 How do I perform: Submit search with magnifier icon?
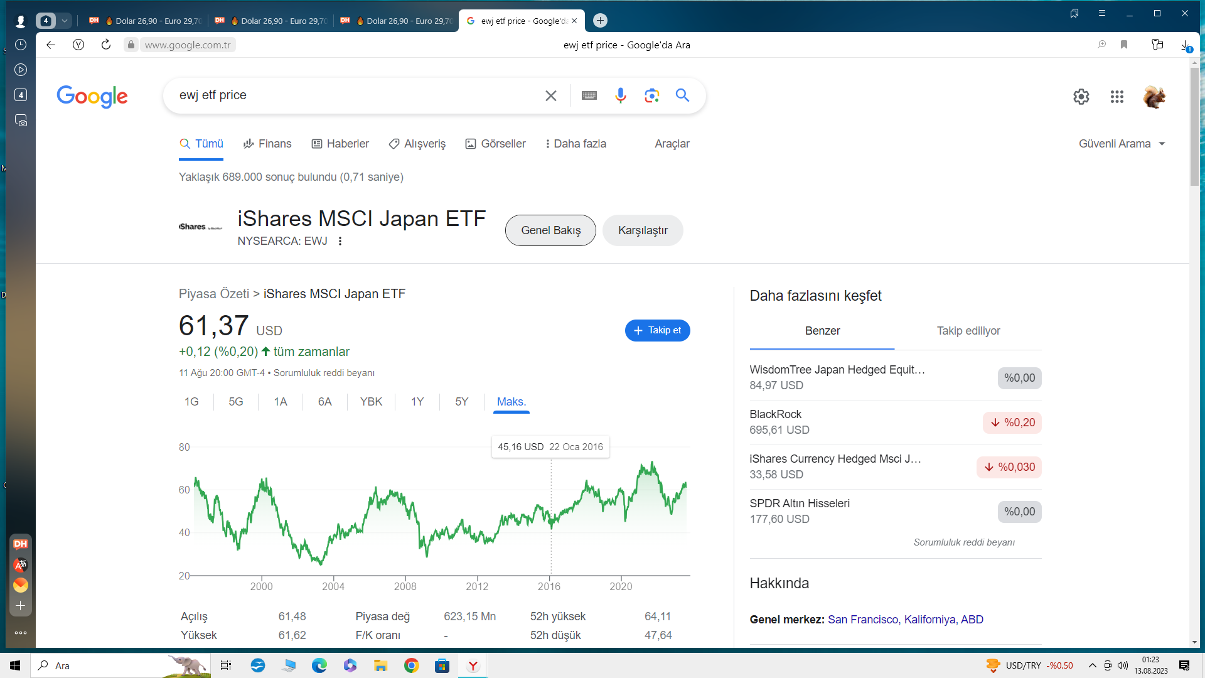[682, 95]
